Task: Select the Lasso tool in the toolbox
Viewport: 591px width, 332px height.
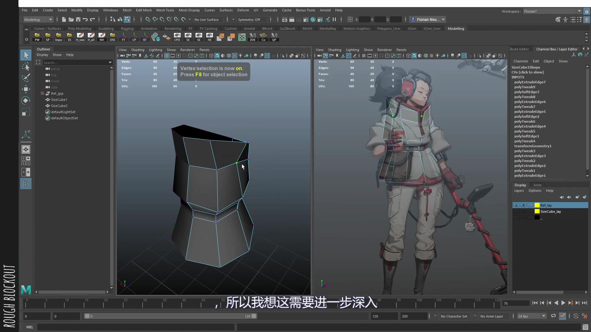Action: click(x=26, y=66)
